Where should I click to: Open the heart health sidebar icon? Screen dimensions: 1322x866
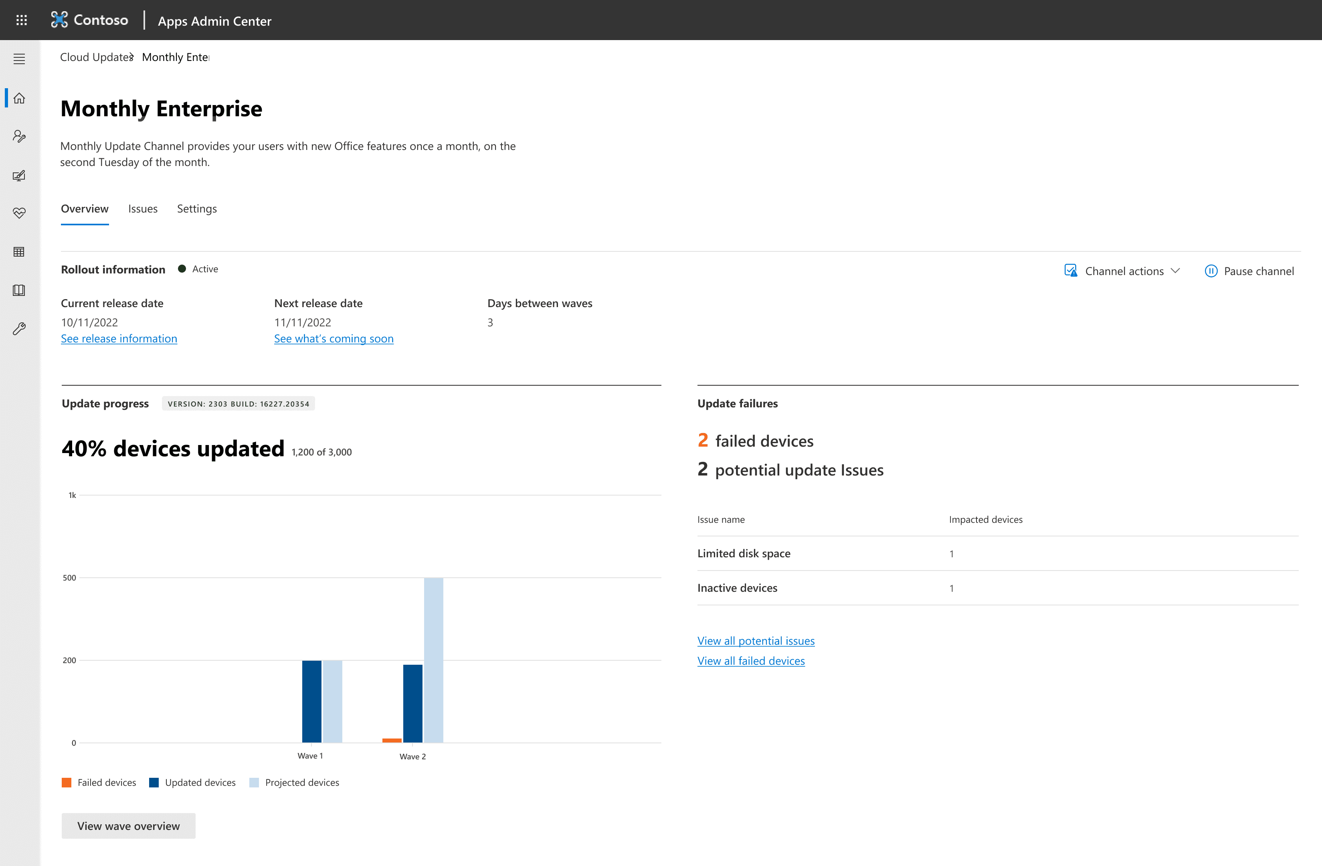coord(19,213)
